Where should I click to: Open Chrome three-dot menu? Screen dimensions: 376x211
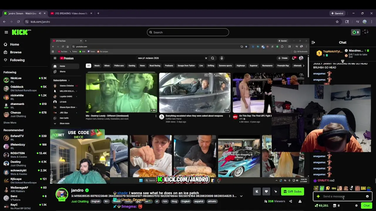372,22
